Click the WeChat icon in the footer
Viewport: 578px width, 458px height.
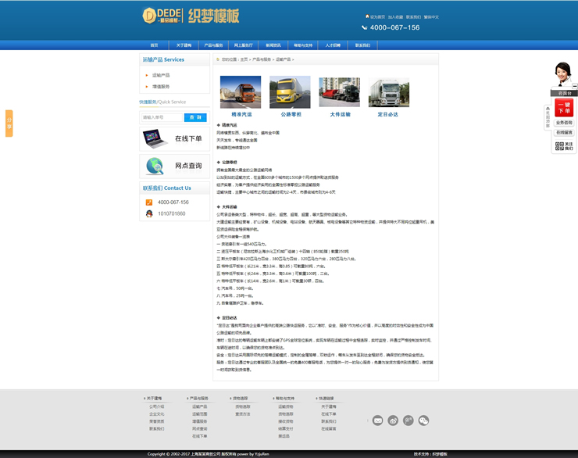tap(424, 420)
